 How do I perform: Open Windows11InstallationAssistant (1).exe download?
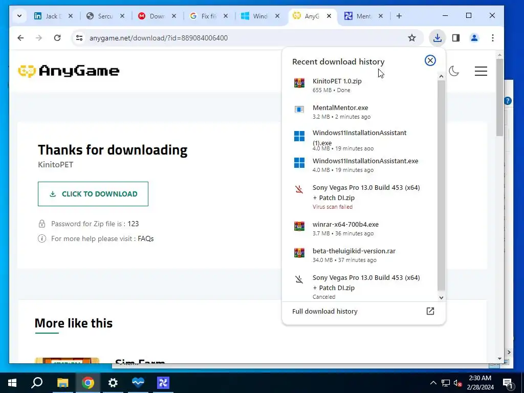coord(360,140)
